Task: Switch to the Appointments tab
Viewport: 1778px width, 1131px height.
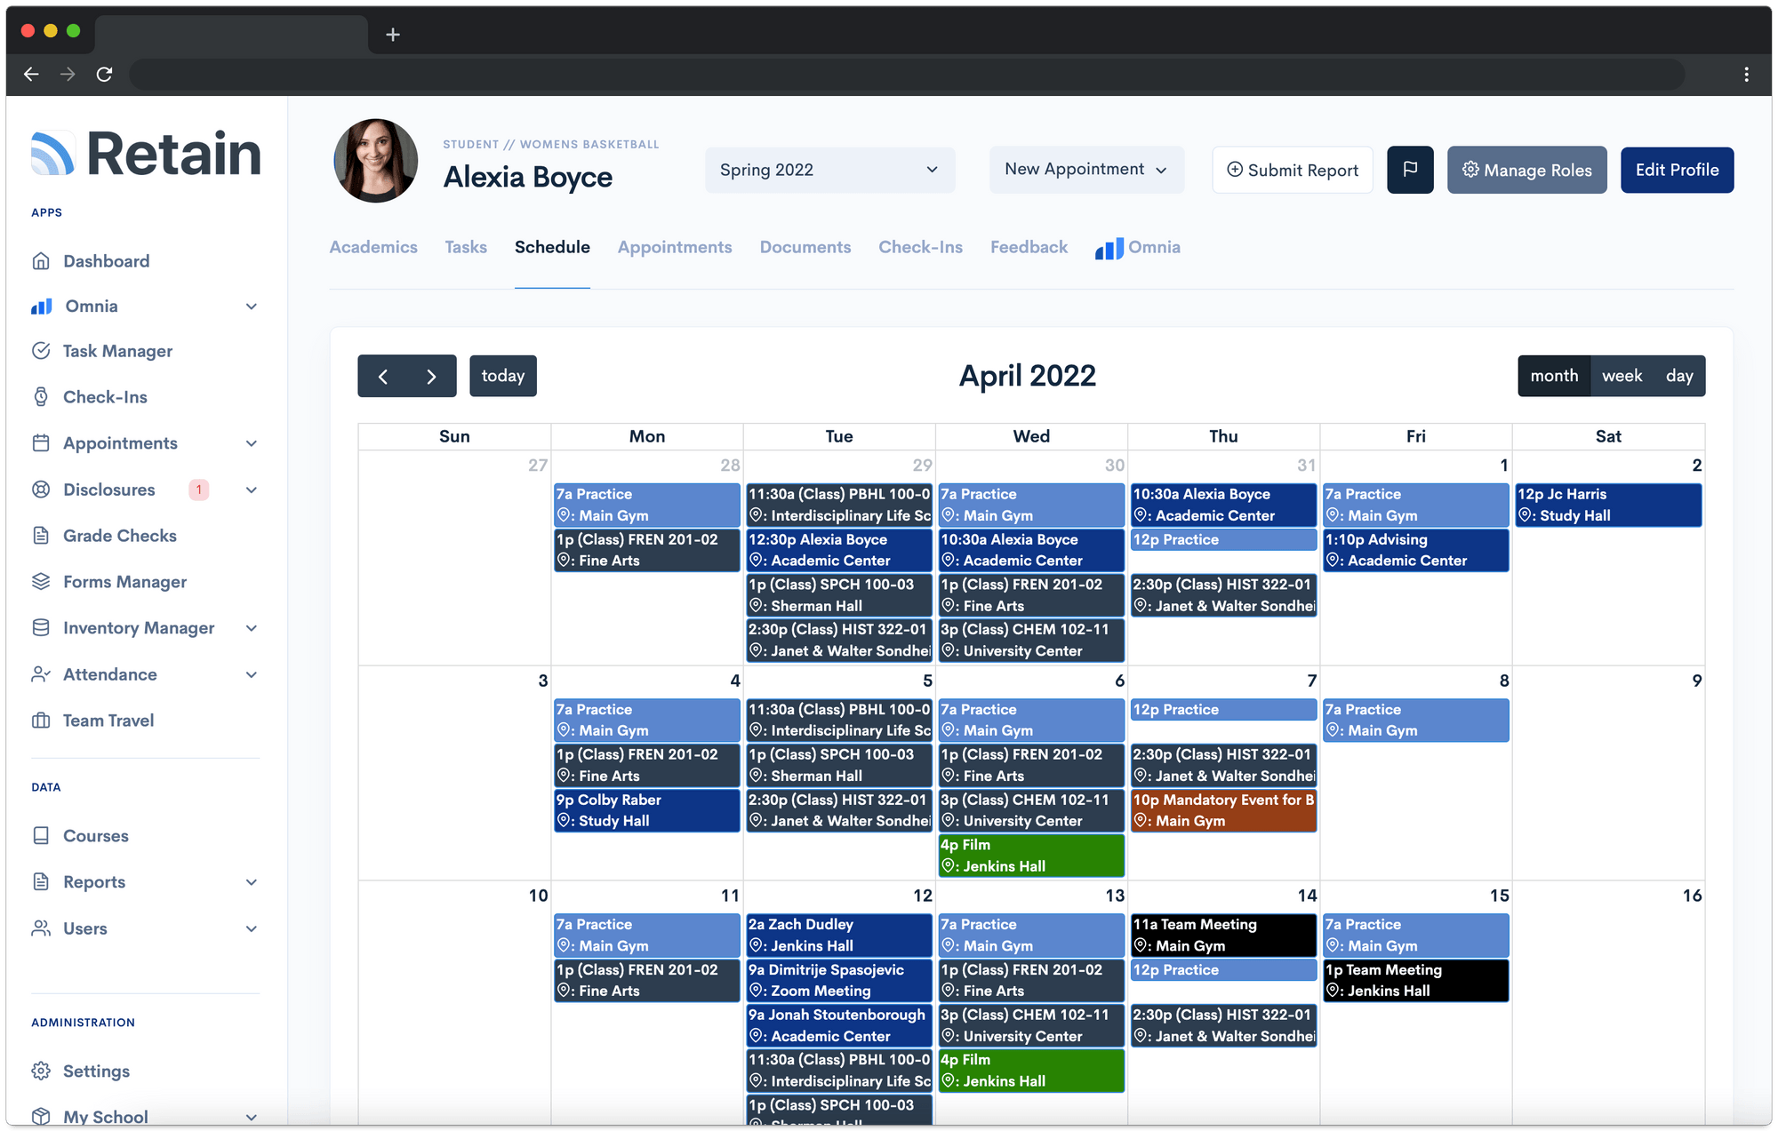Action: [675, 247]
